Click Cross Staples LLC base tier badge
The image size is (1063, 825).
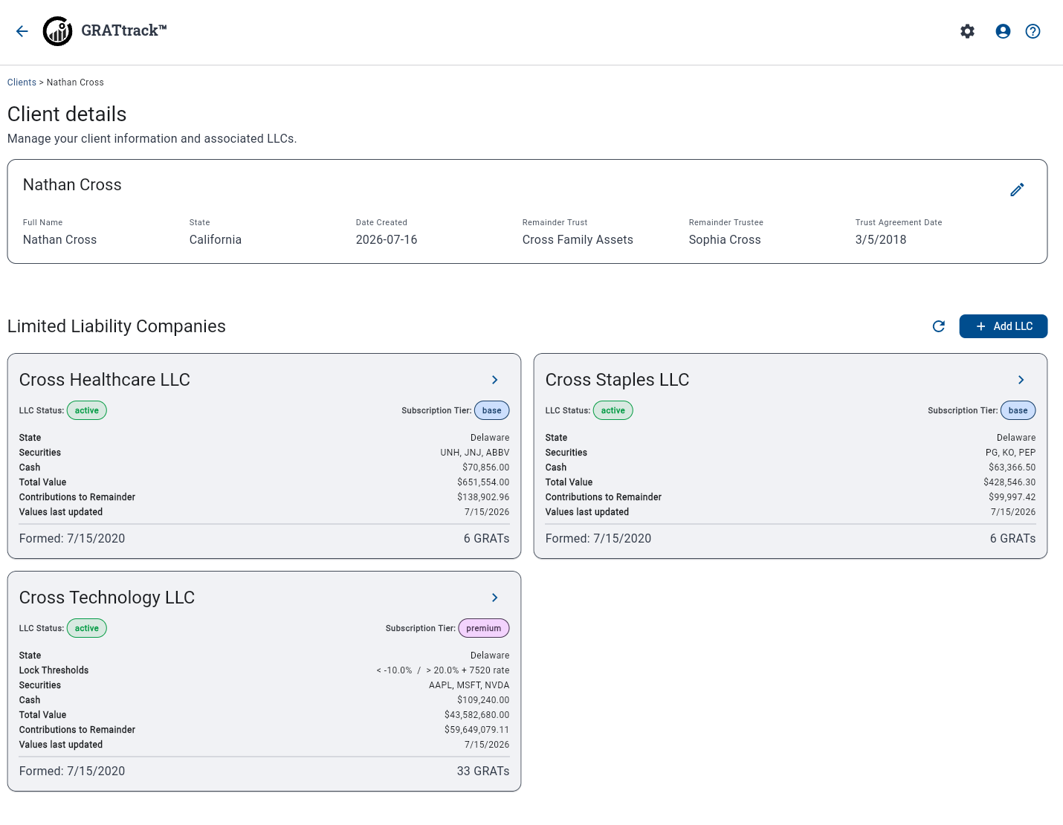click(1018, 410)
